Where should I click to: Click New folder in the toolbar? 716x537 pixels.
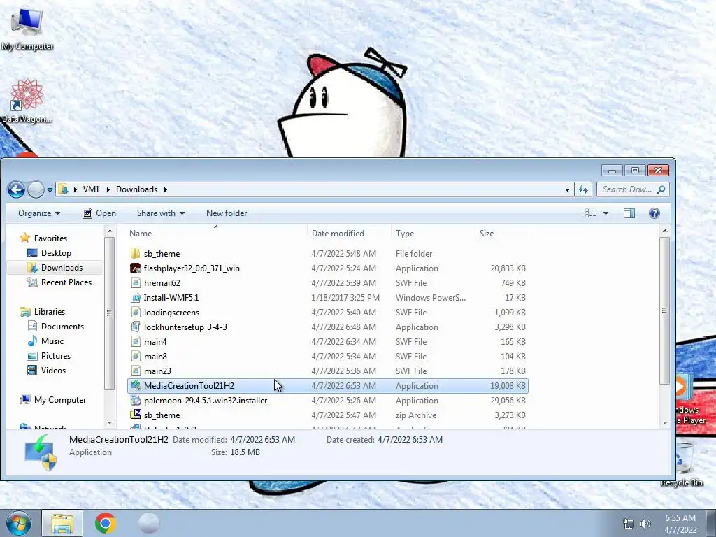227,213
